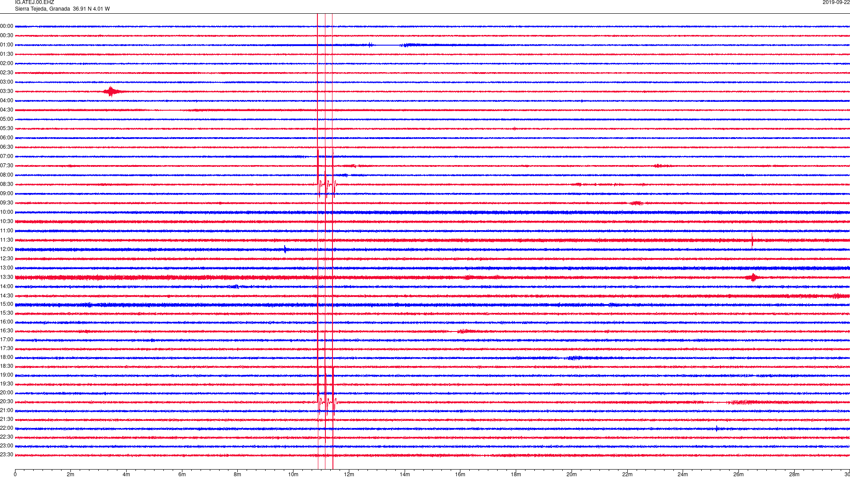The width and height of the screenshot is (850, 478).
Task: Select the 04:00 trace time label
Action: 7,100
